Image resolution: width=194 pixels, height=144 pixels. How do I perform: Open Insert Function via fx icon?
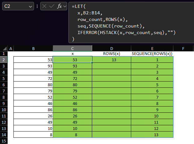(x=59, y=6)
